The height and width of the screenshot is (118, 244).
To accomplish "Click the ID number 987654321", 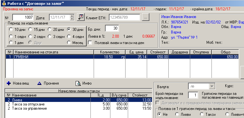I will (179, 22).
